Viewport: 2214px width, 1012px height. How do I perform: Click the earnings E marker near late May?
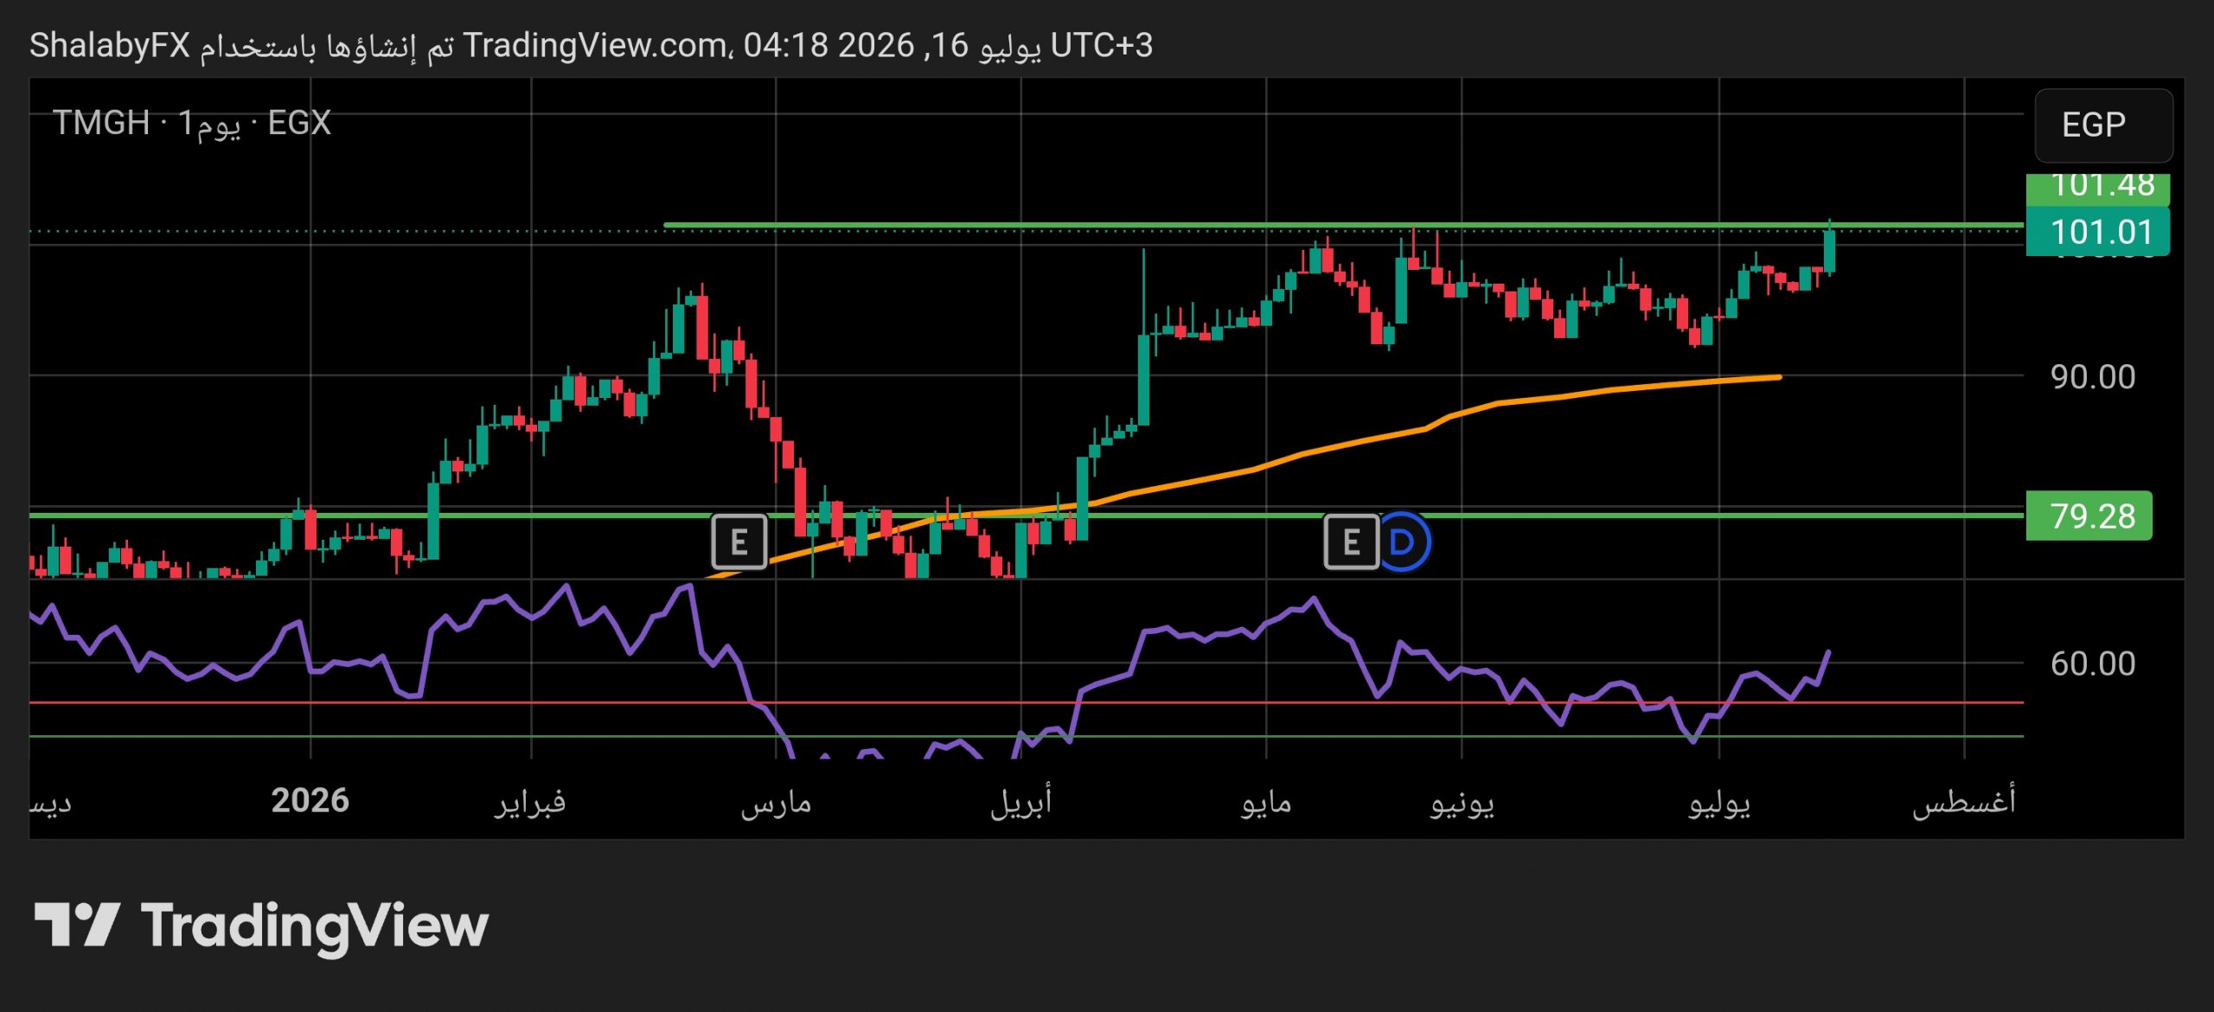(1351, 542)
